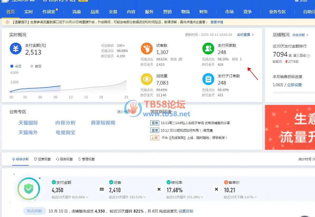The width and height of the screenshot is (315, 217).
Task: Switch to the 服务视窗 tab
Action: pyautogui.click(x=64, y=159)
